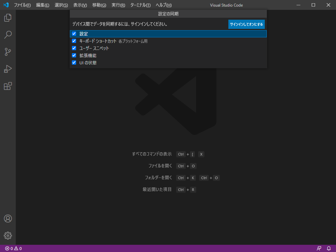Open the ターミナル(T) menu

(x=140, y=5)
